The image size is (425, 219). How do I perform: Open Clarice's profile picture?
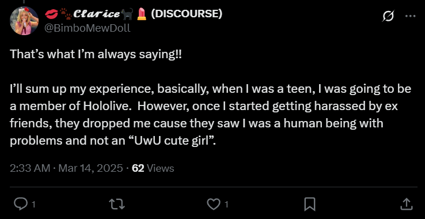[x=24, y=21]
